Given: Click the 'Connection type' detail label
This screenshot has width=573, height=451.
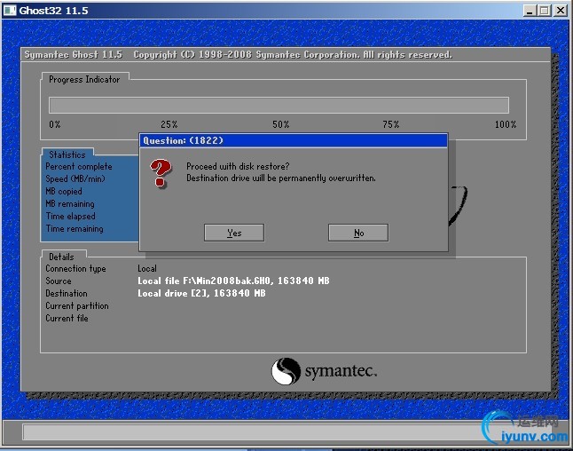Looking at the screenshot, I should click(75, 268).
